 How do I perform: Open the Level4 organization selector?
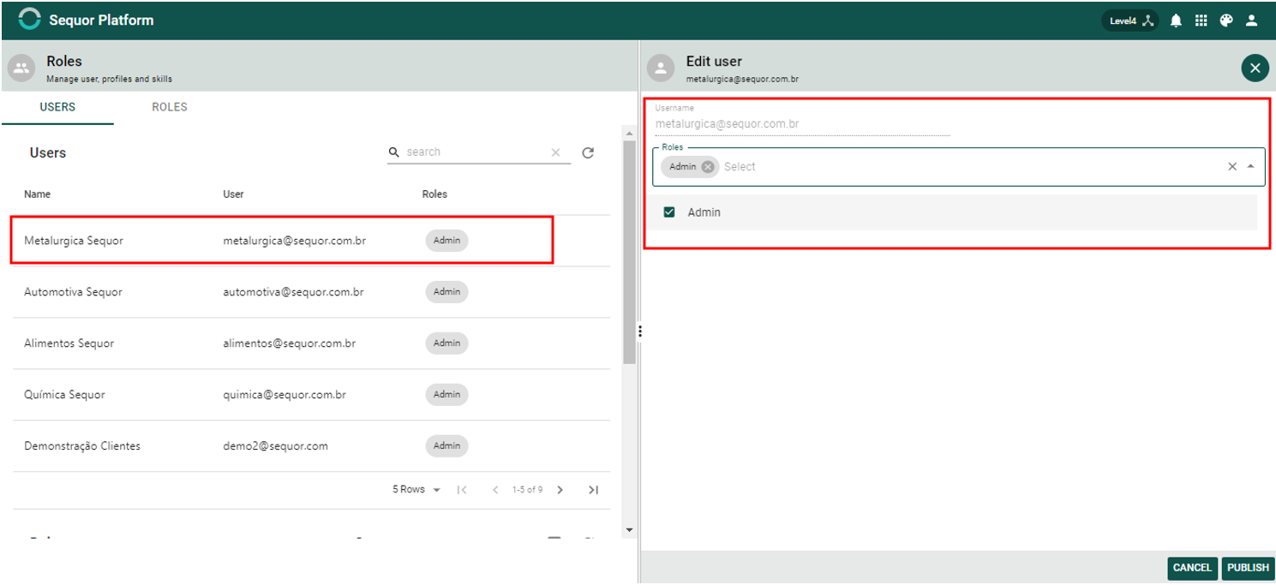point(1129,21)
